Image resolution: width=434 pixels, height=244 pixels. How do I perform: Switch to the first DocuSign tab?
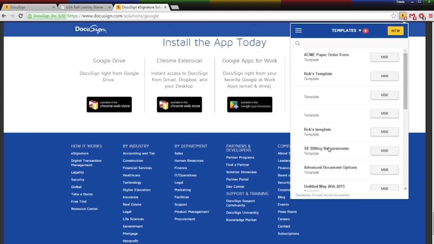point(29,7)
